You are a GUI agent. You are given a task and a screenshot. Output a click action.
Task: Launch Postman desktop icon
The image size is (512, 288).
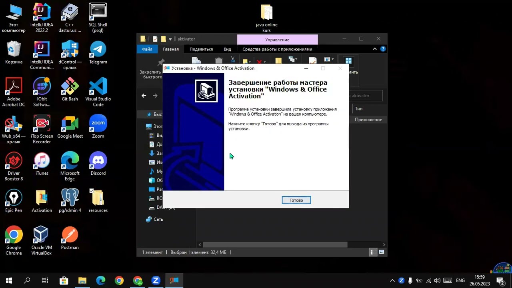(70, 238)
